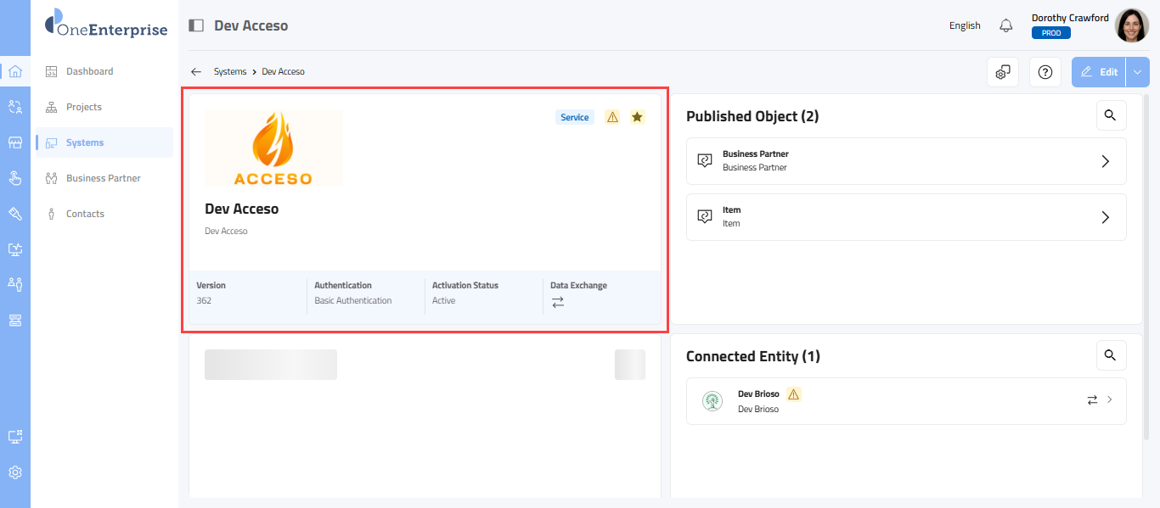
Task: Click the notification bell icon
Action: [1006, 25]
